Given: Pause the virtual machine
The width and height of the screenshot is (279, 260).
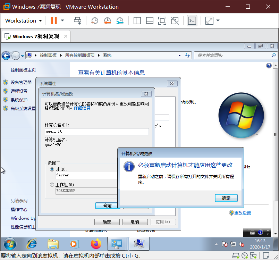Looking at the screenshot, I should click(54, 20).
